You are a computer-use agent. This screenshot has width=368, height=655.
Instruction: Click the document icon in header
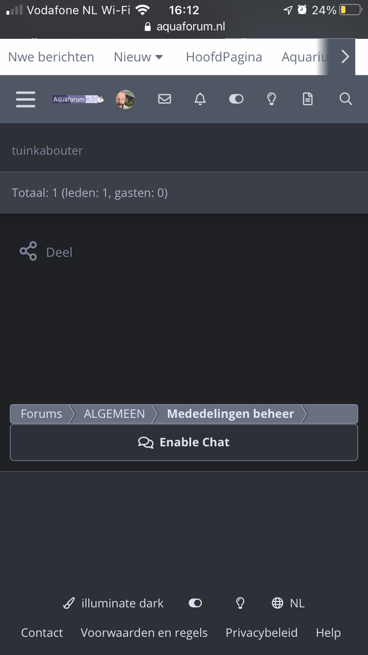308,99
